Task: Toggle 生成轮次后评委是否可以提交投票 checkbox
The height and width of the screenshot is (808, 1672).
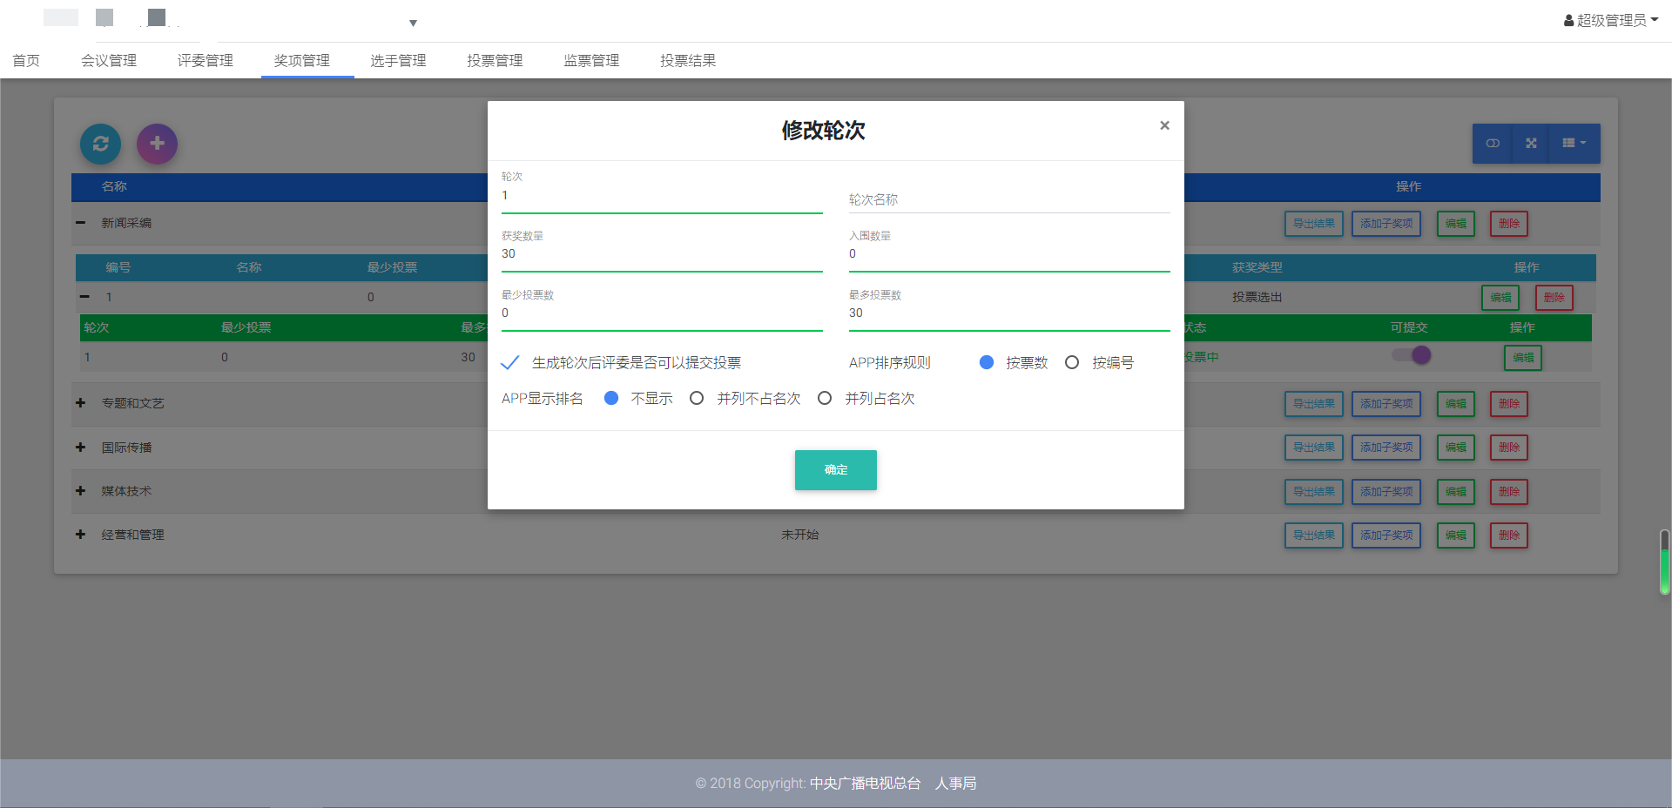Action: (511, 362)
